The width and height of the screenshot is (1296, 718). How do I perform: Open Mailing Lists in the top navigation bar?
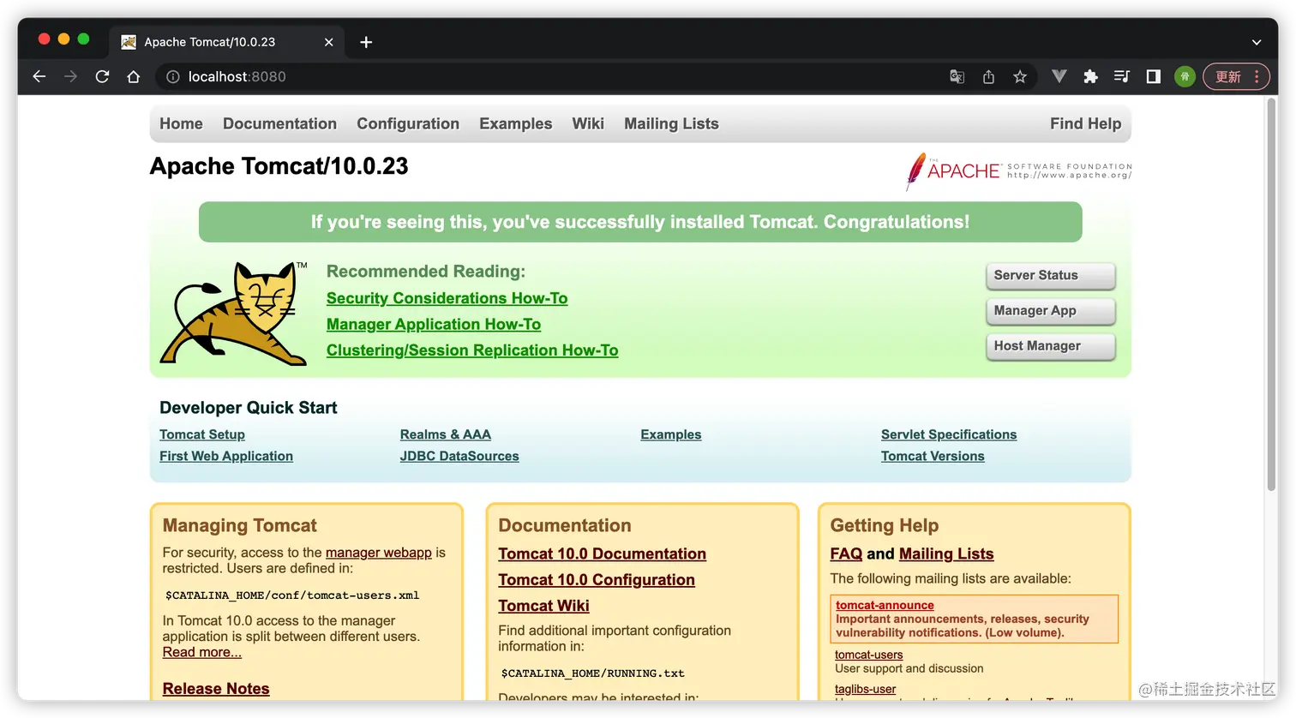click(671, 123)
